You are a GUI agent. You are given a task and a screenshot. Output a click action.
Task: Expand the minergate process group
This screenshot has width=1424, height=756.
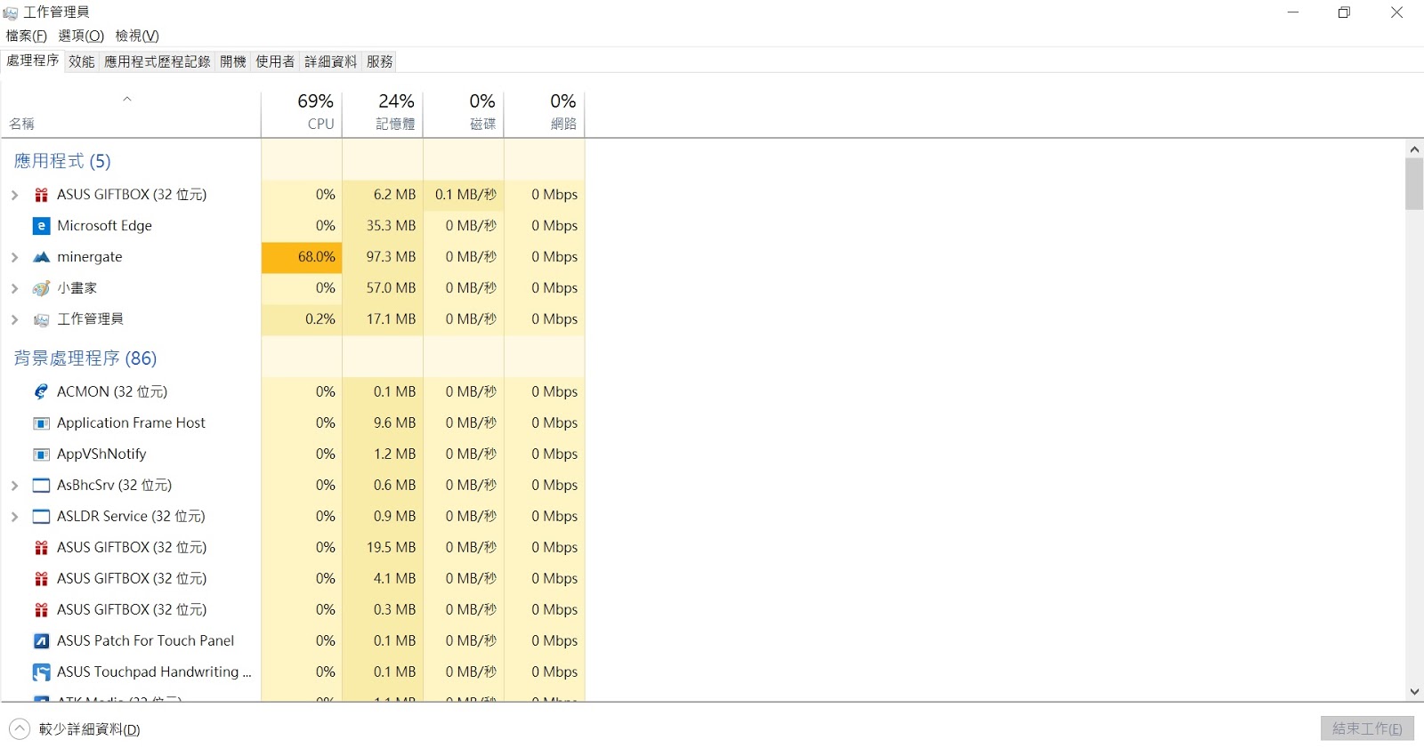[14, 257]
